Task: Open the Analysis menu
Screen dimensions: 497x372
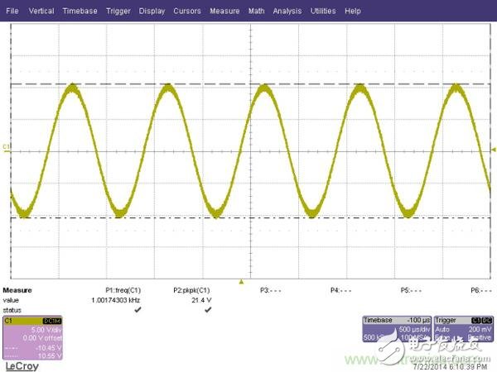Action: click(287, 12)
